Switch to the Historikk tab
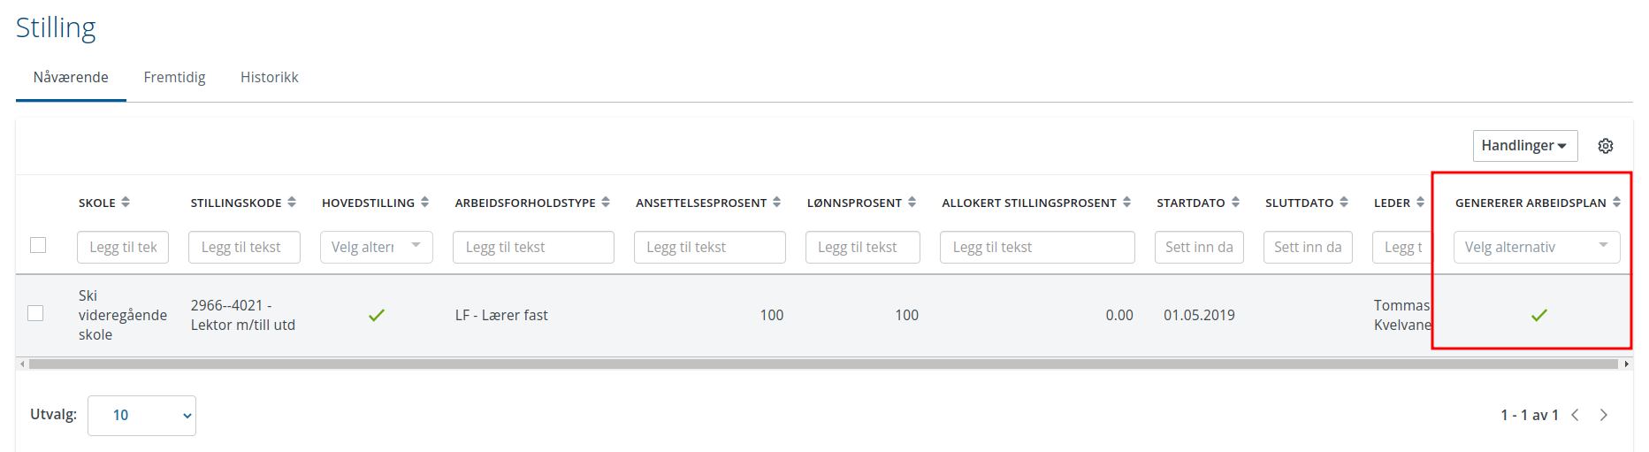Image resolution: width=1649 pixels, height=452 pixels. [x=270, y=78]
